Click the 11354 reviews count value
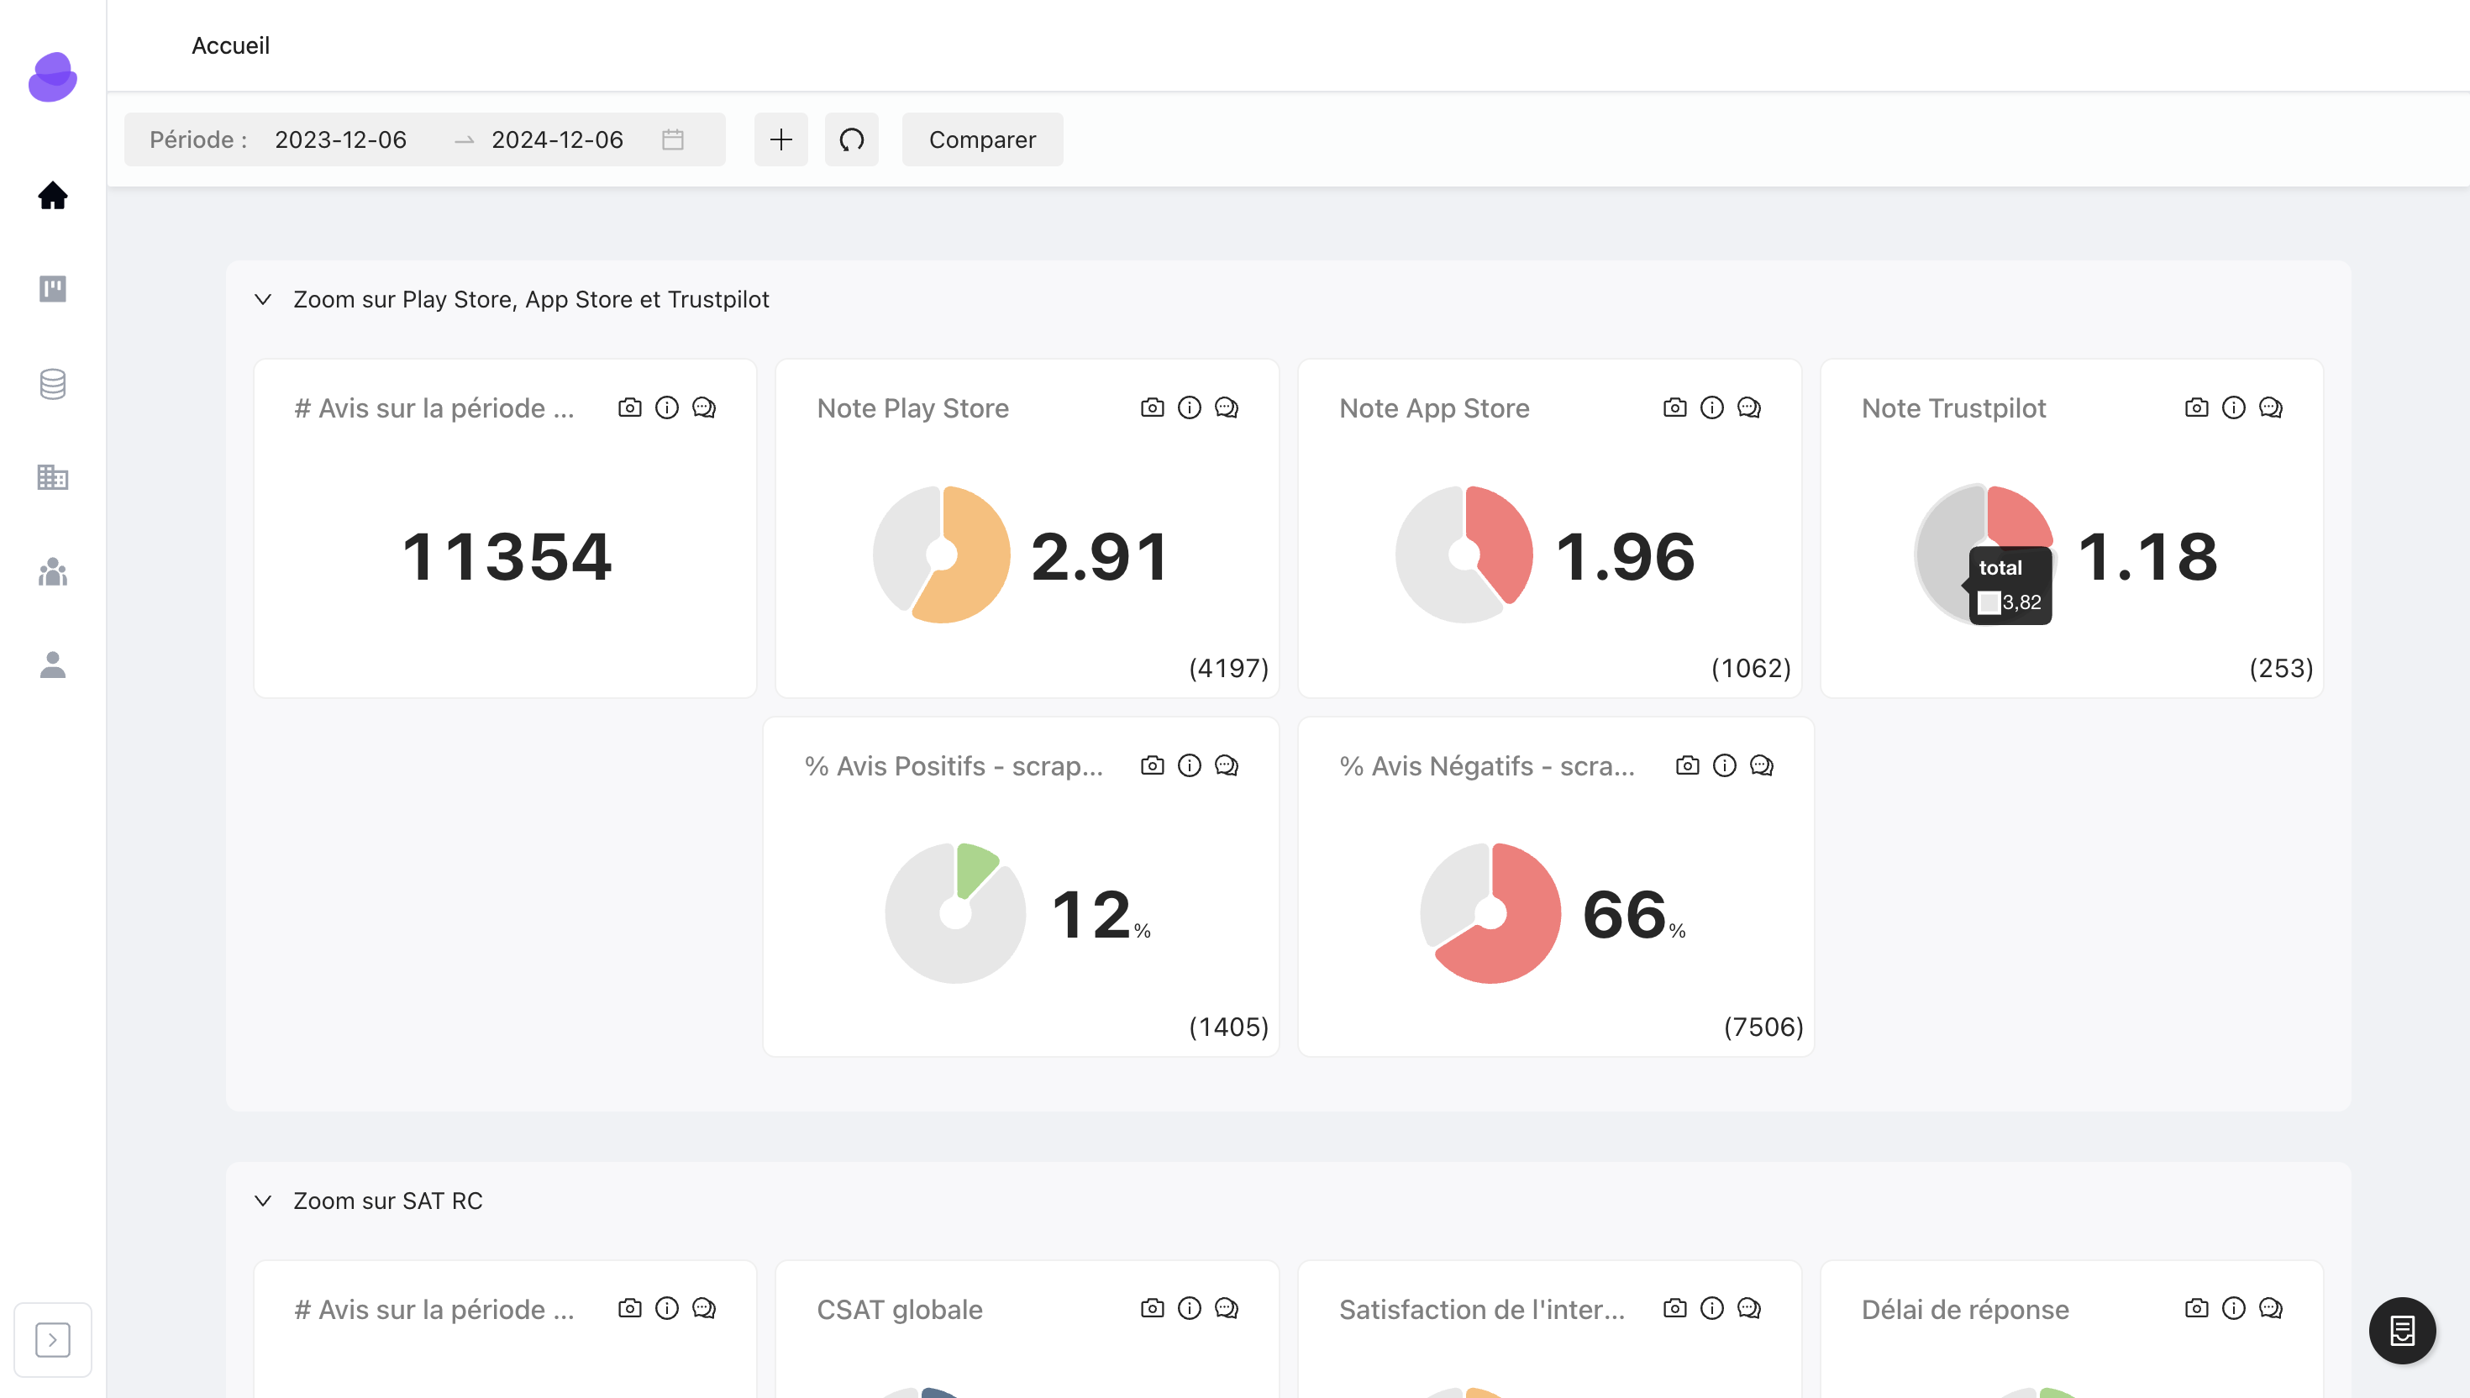This screenshot has width=2470, height=1398. tap(507, 557)
